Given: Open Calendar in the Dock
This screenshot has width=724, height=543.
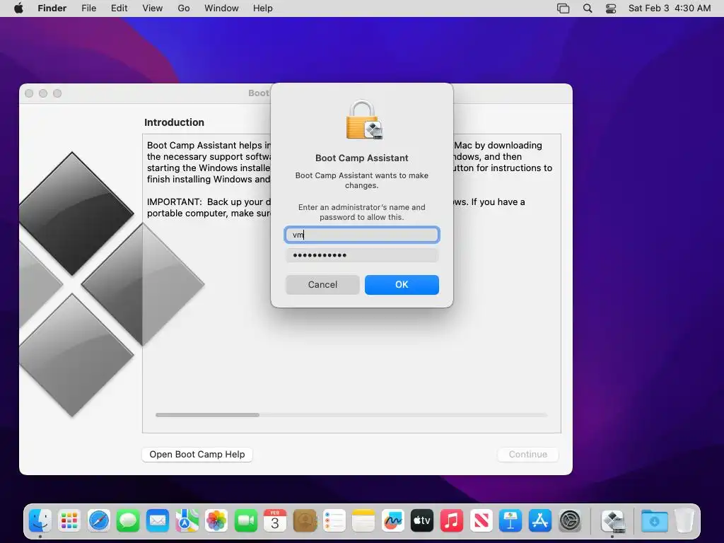Looking at the screenshot, I should (275, 521).
